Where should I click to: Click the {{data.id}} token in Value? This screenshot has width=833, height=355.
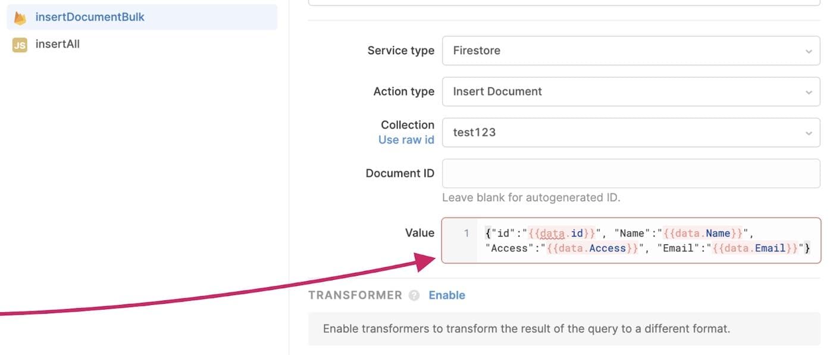tap(562, 233)
